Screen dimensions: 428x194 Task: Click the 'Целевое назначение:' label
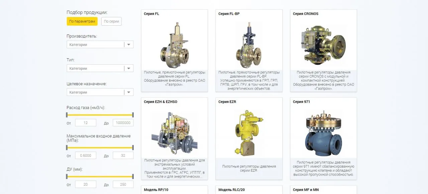click(87, 84)
